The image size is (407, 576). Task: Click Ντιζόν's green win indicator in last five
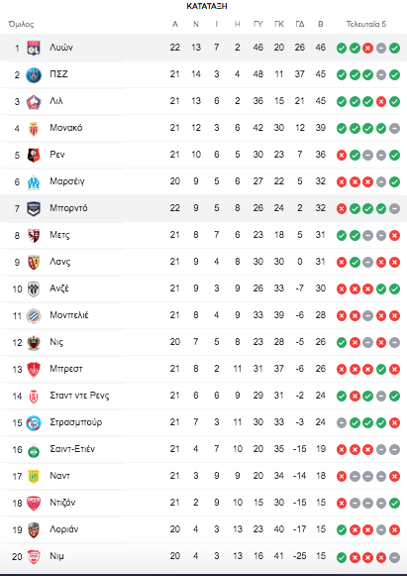[394, 503]
